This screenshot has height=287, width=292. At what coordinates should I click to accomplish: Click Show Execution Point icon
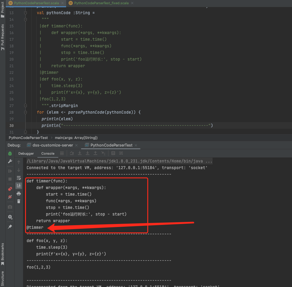[62, 153]
